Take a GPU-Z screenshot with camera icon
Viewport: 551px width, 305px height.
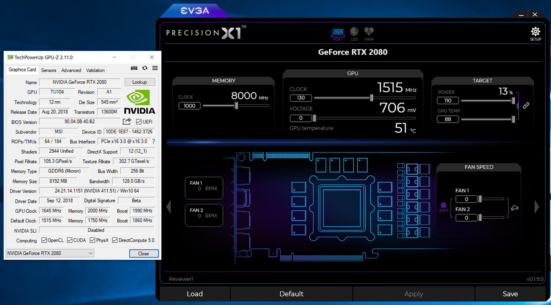click(x=134, y=68)
